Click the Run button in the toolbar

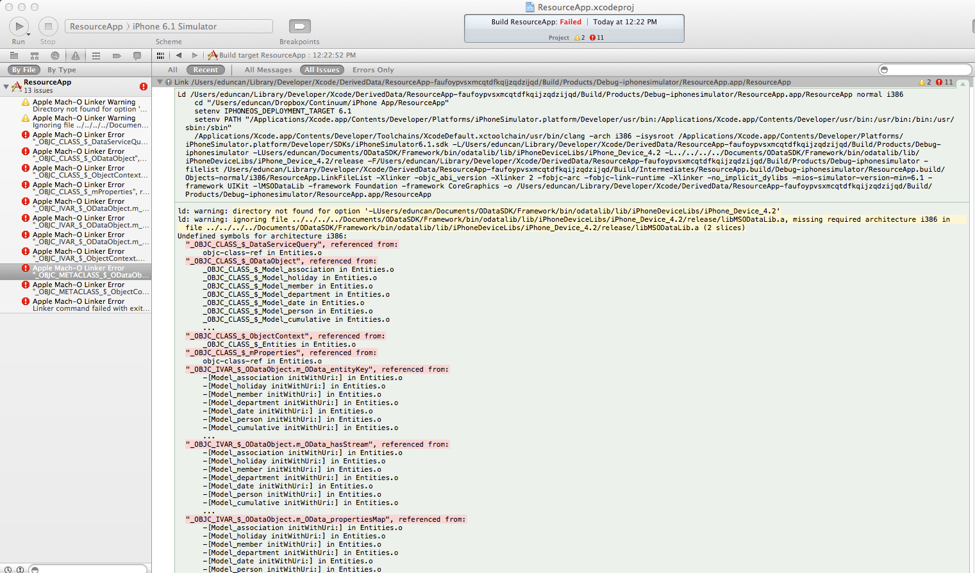tap(19, 26)
